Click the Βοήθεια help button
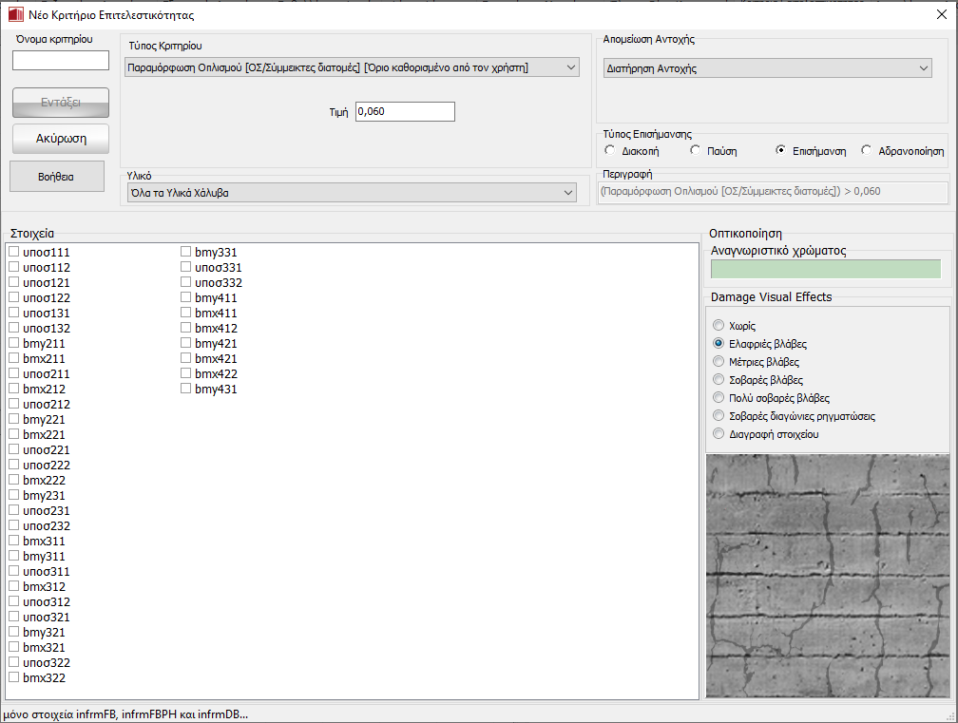The height and width of the screenshot is (723, 958). coord(57,176)
